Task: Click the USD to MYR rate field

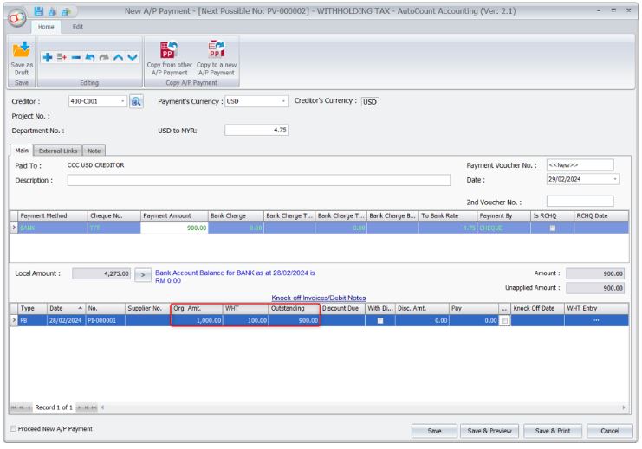Action: point(256,131)
